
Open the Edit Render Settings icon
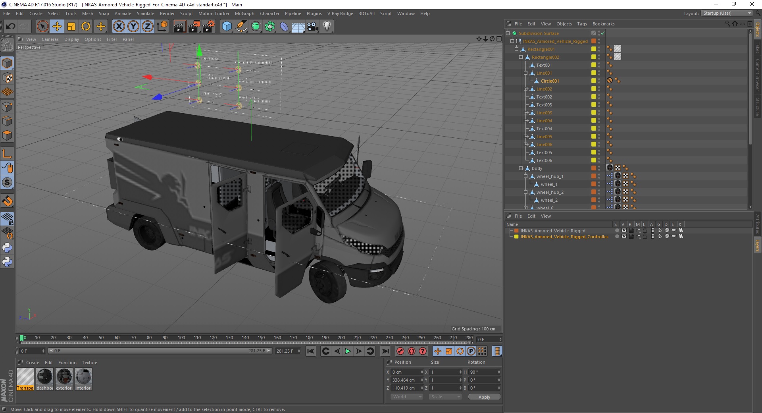tap(209, 27)
